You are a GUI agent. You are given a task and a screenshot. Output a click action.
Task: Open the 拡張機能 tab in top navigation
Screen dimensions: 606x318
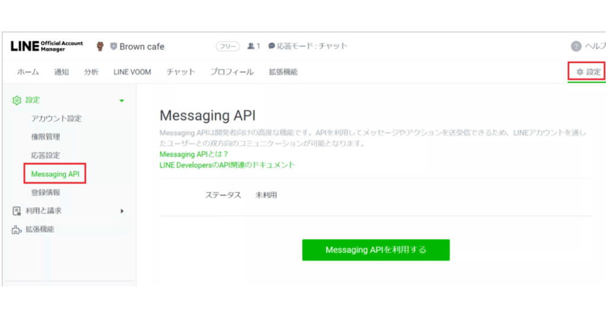click(x=283, y=72)
